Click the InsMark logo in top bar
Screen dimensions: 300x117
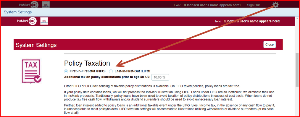point(29,5)
